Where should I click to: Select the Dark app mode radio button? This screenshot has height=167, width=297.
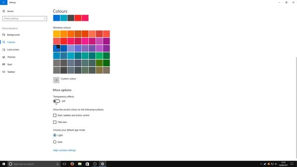point(55,142)
